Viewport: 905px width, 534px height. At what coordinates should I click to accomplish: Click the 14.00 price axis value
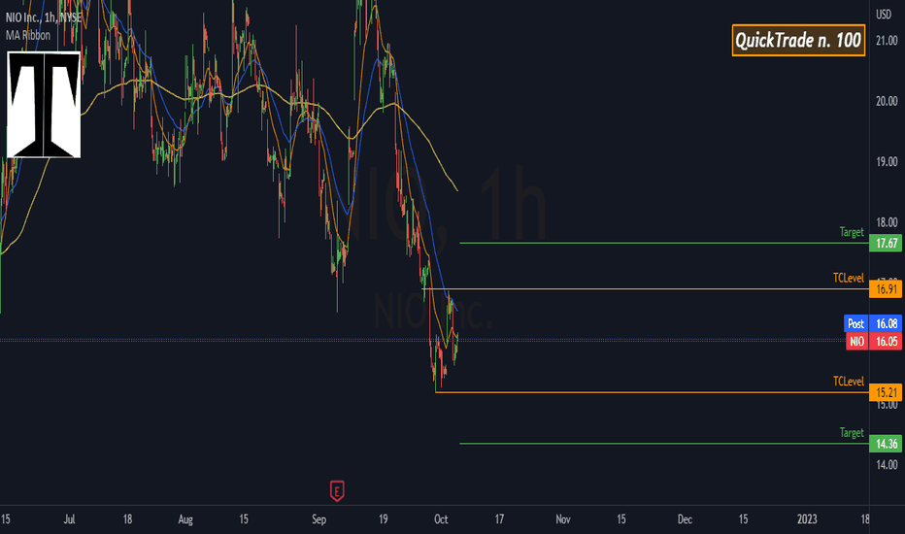(887, 465)
